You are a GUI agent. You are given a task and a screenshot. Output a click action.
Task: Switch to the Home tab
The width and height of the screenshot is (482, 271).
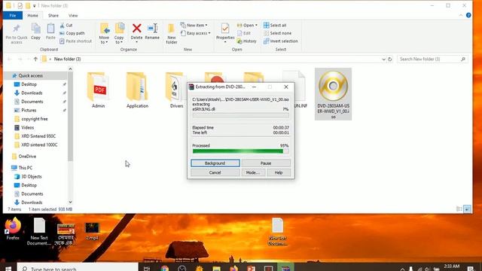pyautogui.click(x=33, y=15)
